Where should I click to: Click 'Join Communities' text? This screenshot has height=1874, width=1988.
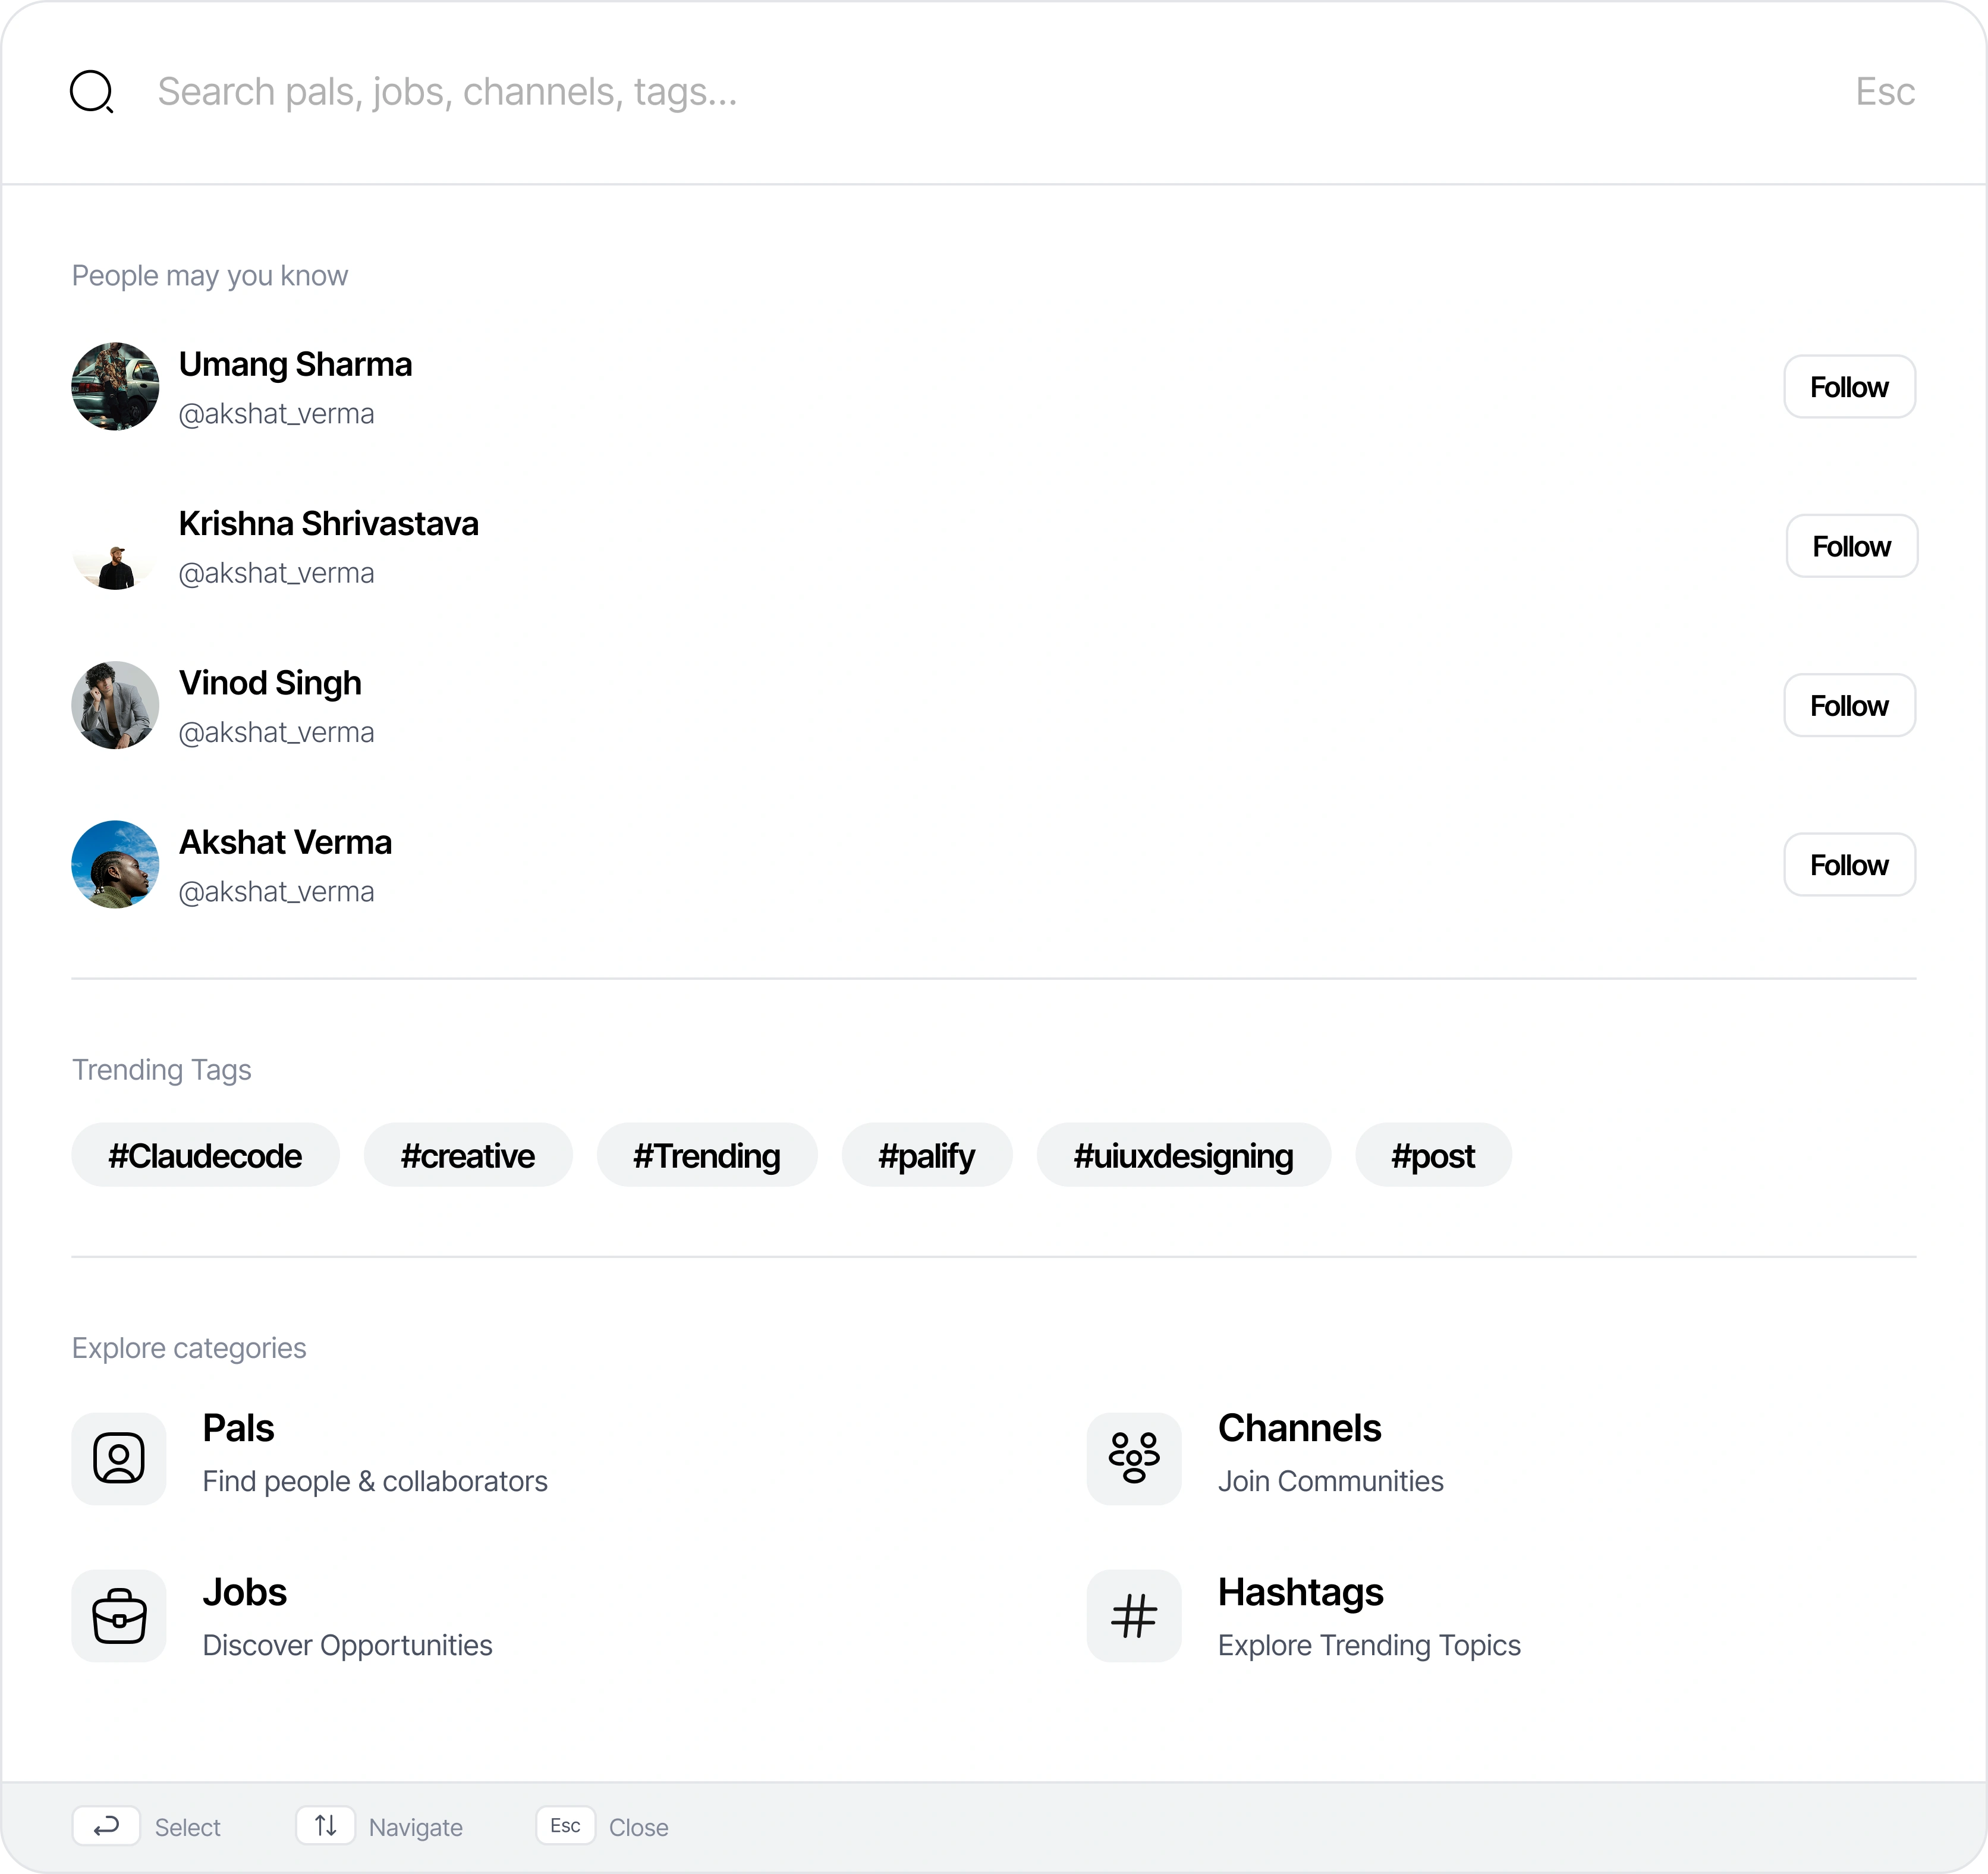click(x=1330, y=1481)
